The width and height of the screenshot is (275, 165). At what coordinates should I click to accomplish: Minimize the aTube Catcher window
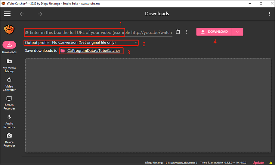coord(250,3)
